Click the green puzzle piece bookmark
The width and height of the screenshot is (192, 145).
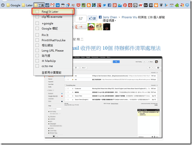[x=177, y=5]
